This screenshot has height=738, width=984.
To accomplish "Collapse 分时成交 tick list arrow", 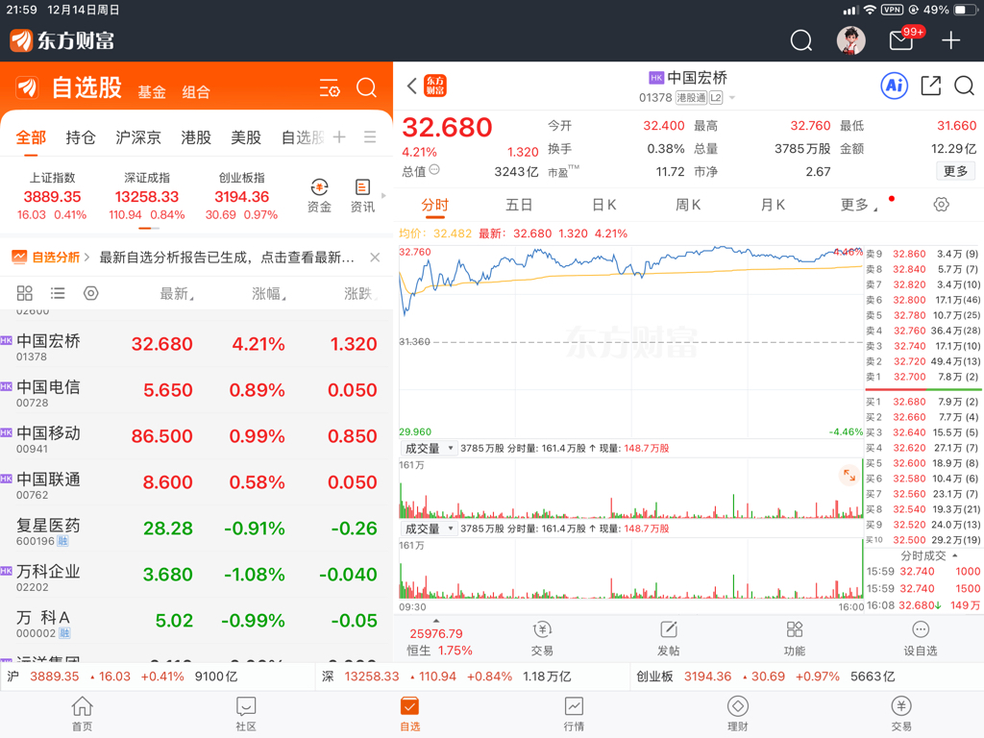I will pos(955,555).
